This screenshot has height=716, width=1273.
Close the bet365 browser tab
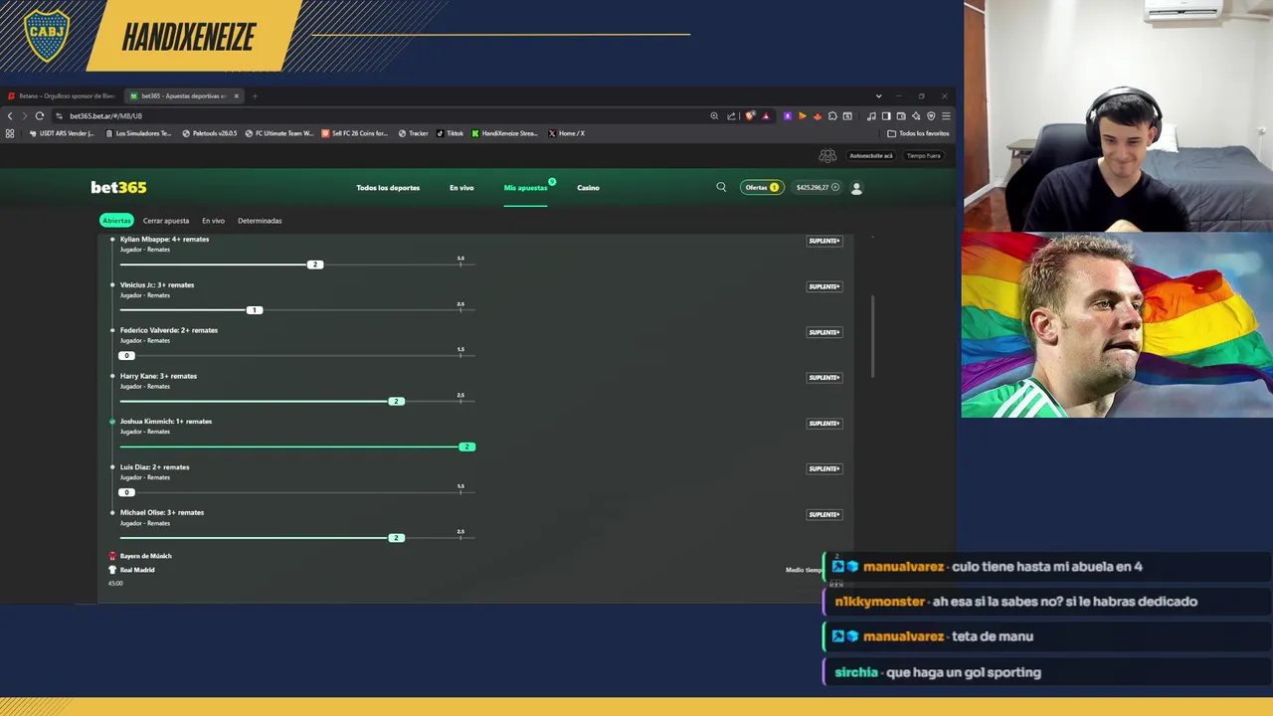coord(236,96)
